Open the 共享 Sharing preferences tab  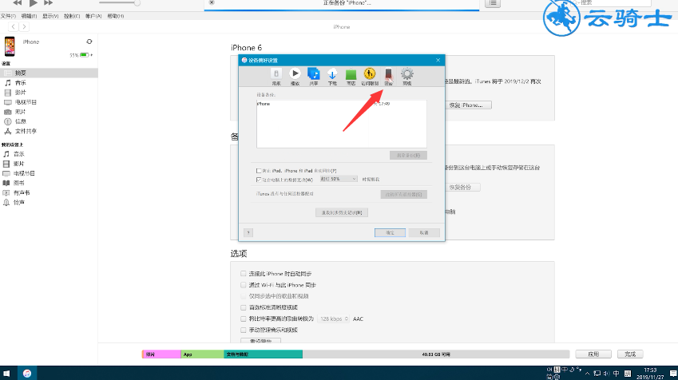(x=314, y=77)
